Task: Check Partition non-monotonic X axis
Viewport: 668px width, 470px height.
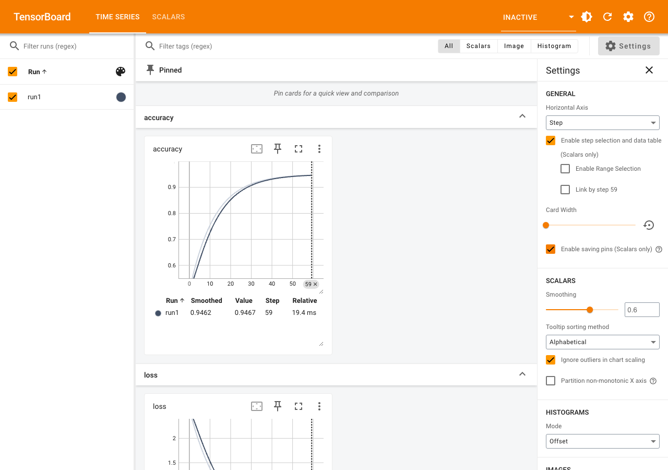Action: click(x=551, y=381)
